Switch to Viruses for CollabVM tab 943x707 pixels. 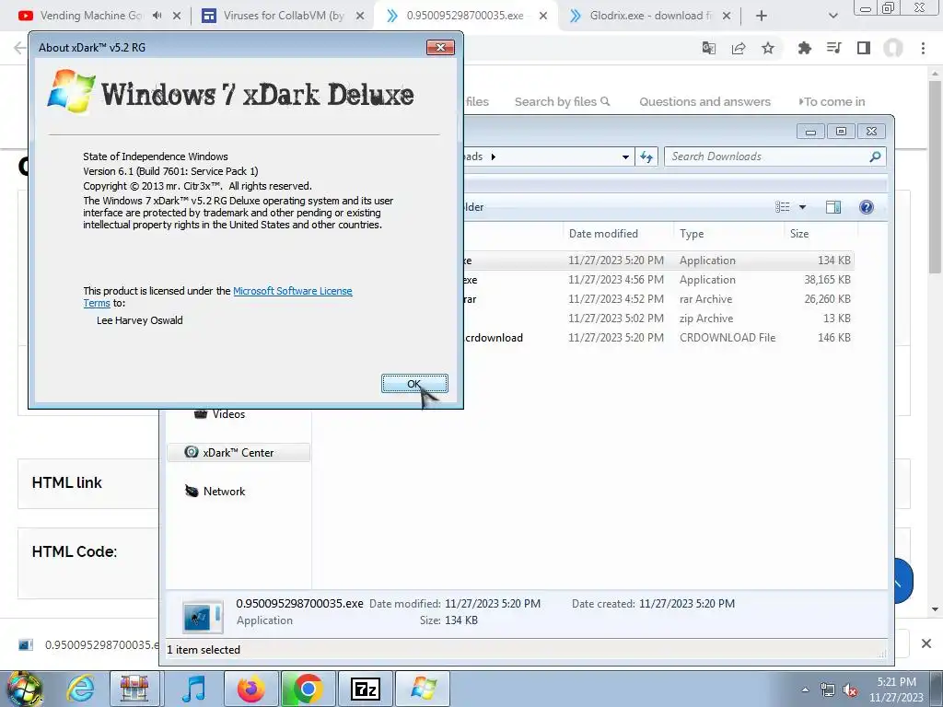click(x=284, y=16)
